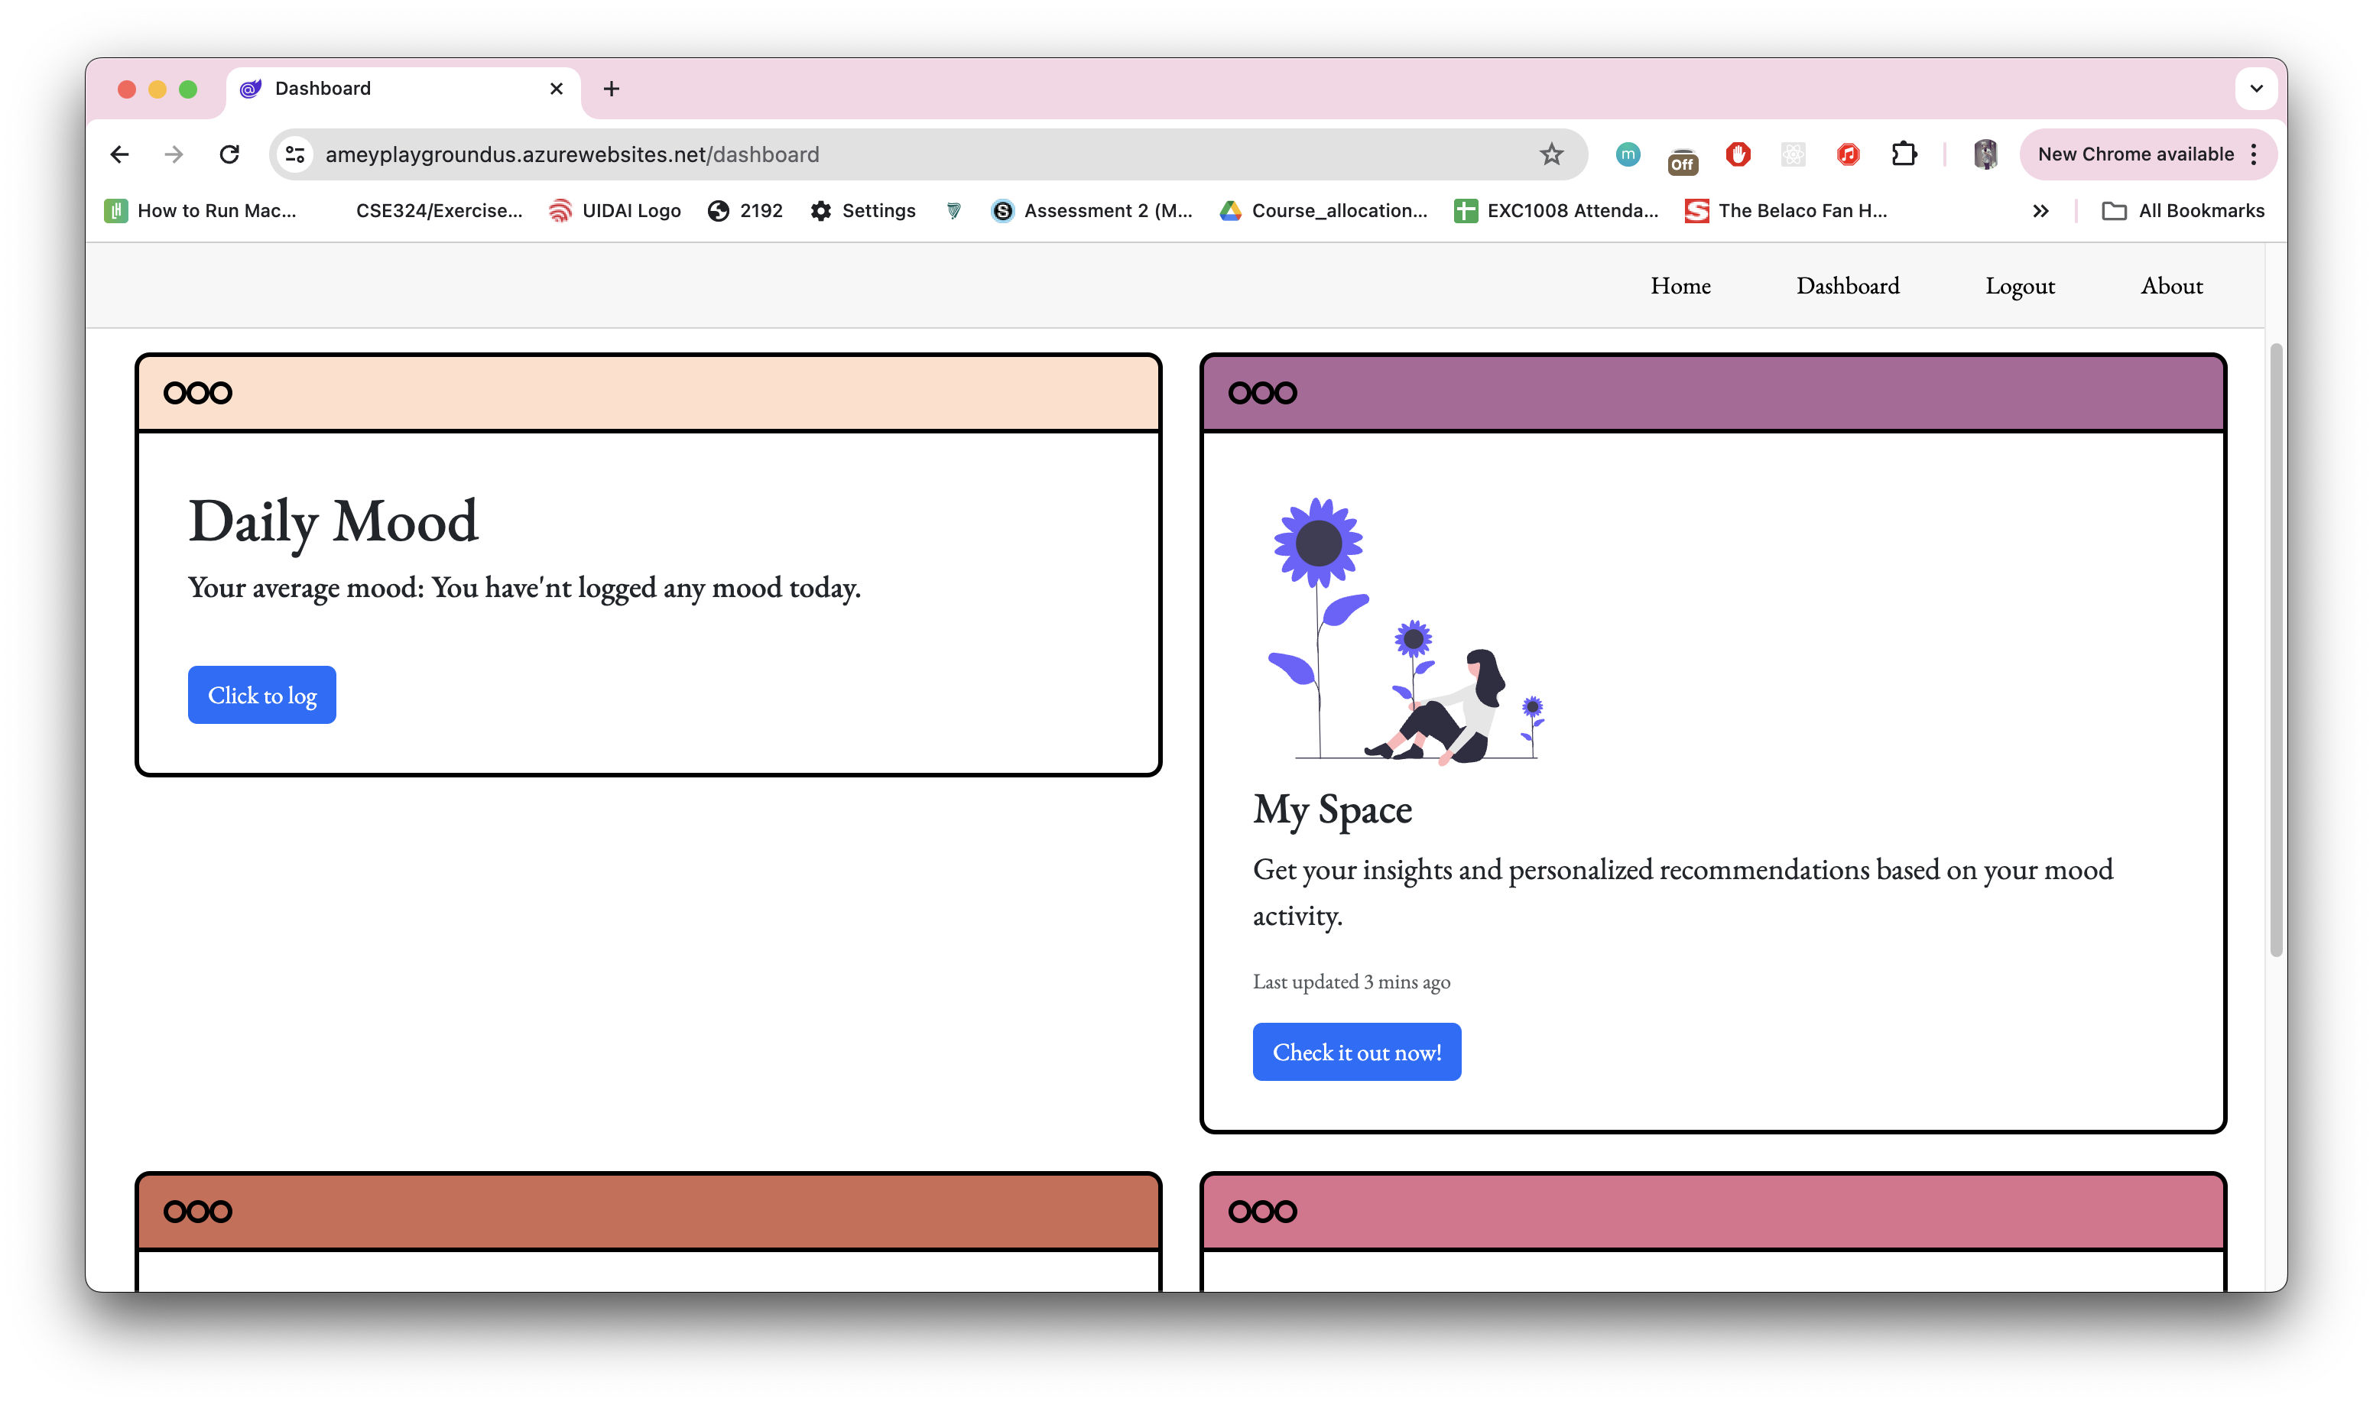The height and width of the screenshot is (1405, 2373).
Task: Click the 'Check it out now!' button
Action: [1355, 1052]
